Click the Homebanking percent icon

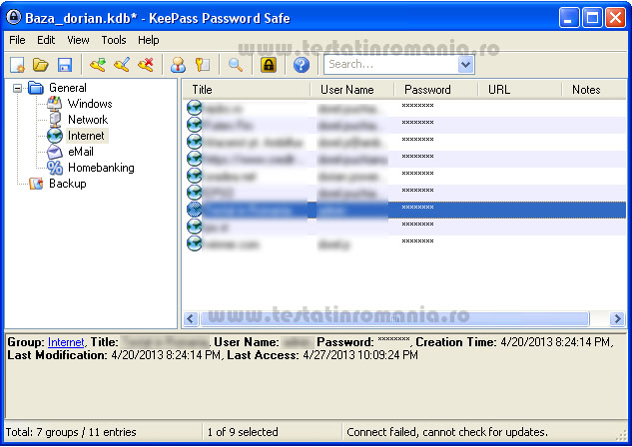pos(54,168)
